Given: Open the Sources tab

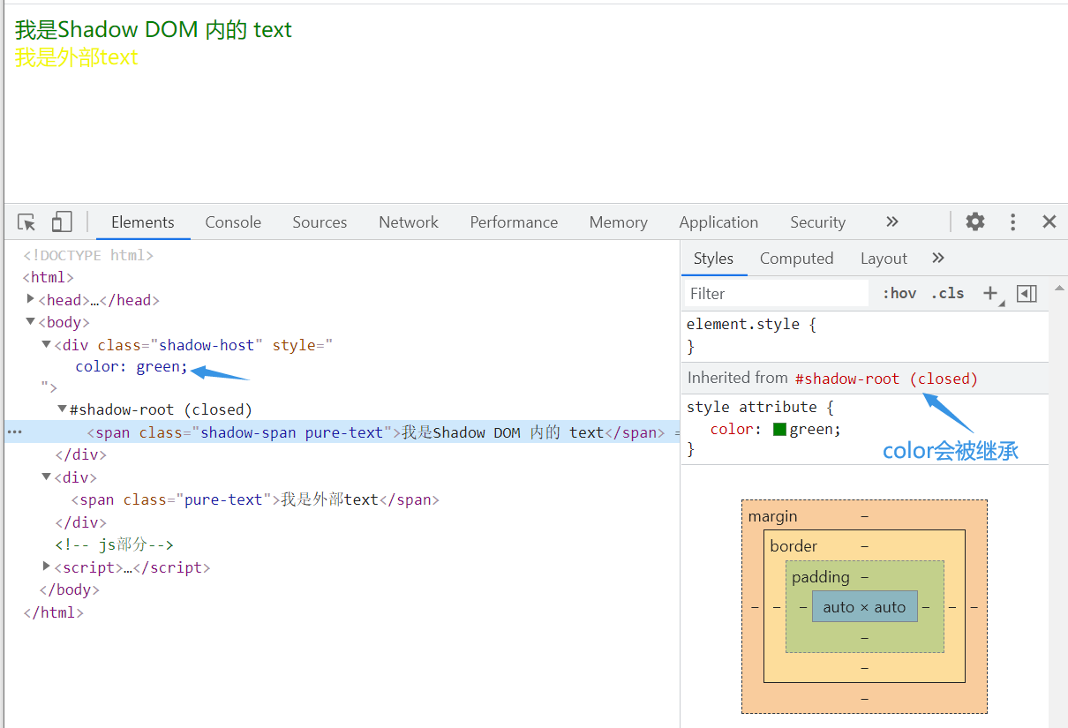Looking at the screenshot, I should coord(320,222).
